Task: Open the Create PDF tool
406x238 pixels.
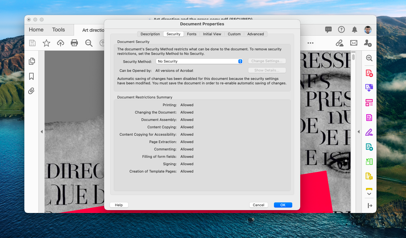Action: pyautogui.click(x=369, y=73)
